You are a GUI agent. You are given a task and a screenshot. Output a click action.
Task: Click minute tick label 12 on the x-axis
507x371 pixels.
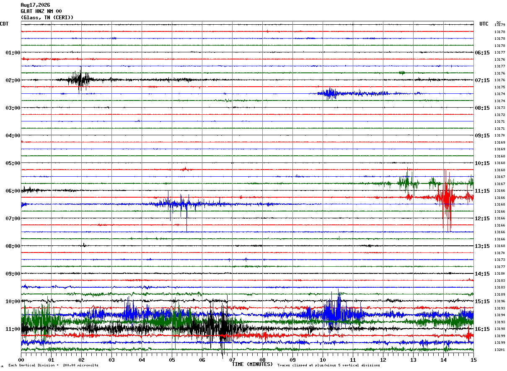tap(383, 360)
